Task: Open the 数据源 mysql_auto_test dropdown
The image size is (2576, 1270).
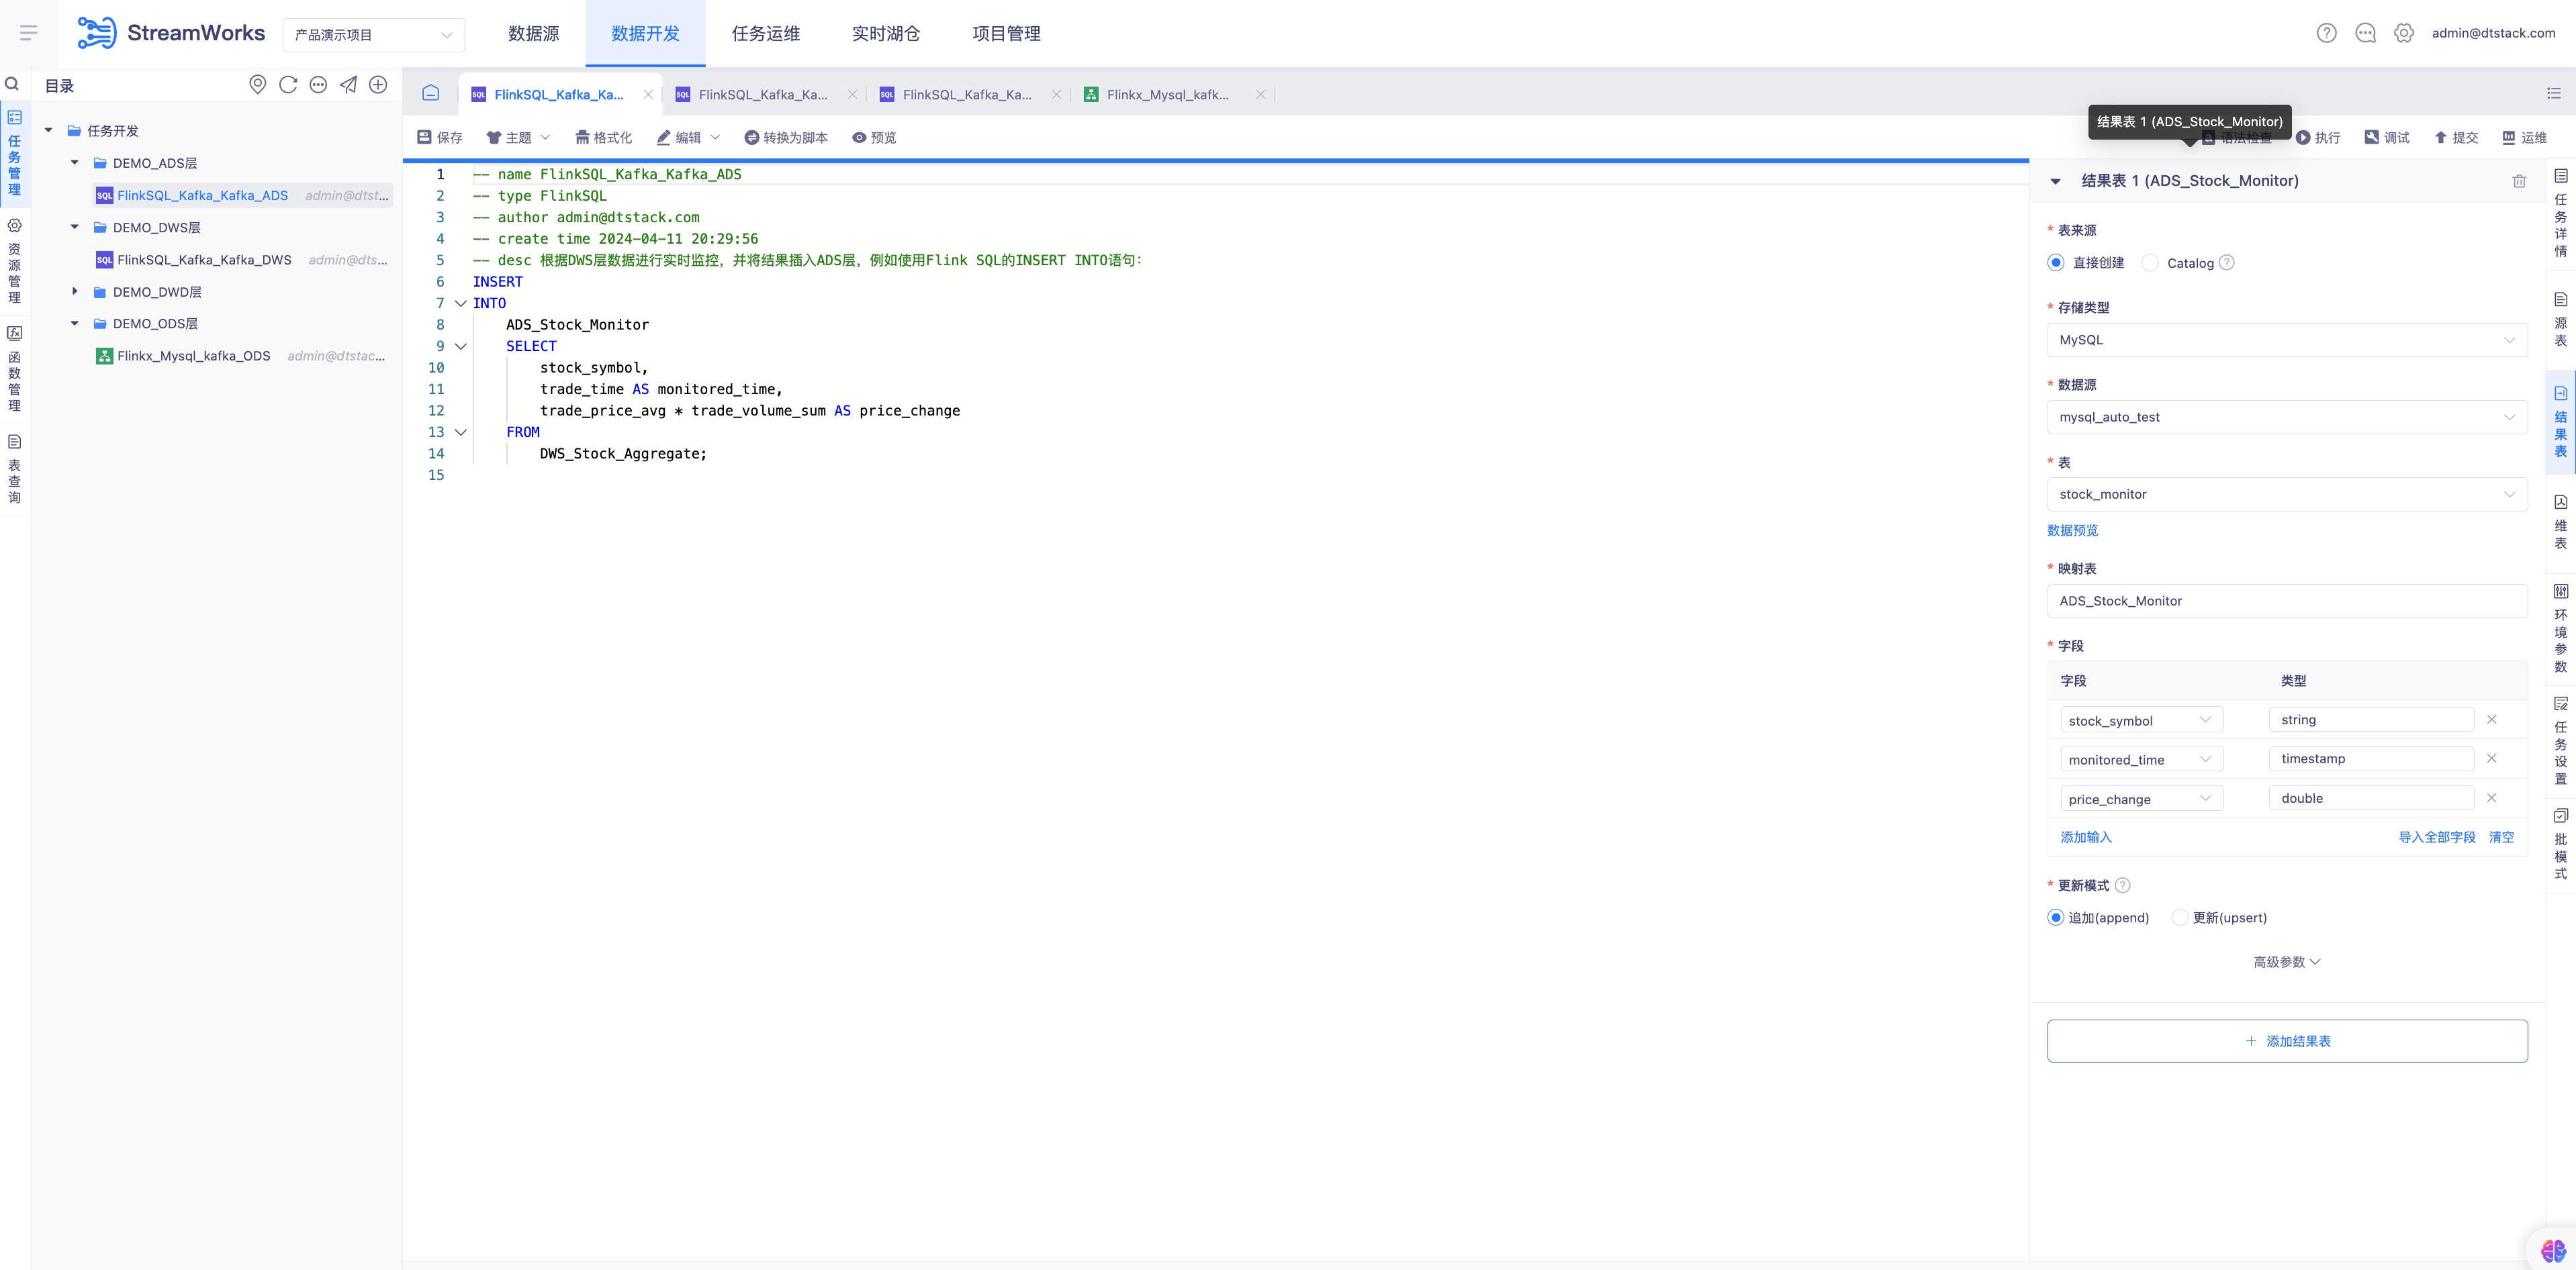Action: point(2287,417)
